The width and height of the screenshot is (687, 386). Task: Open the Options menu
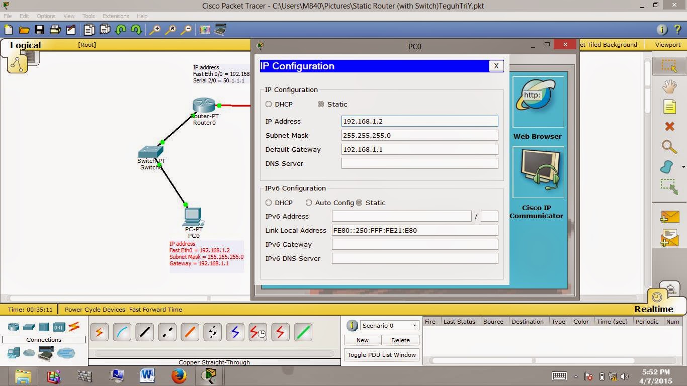tap(46, 16)
